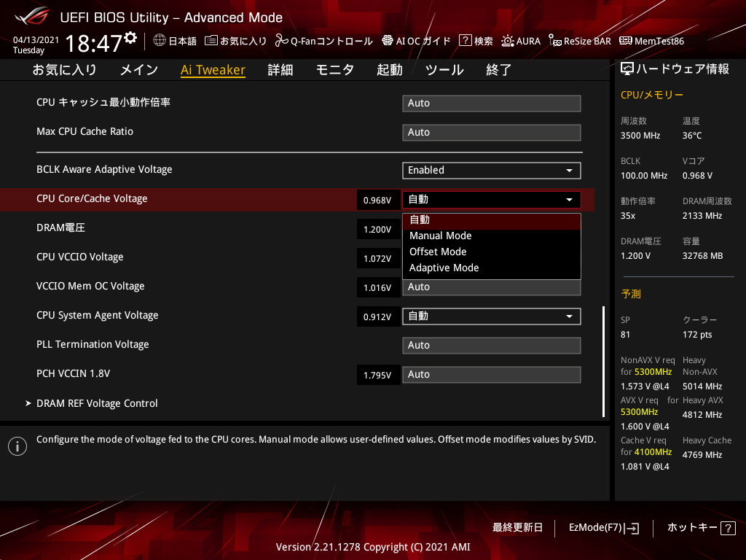Launch MemTest86 memory icon

(x=626, y=41)
